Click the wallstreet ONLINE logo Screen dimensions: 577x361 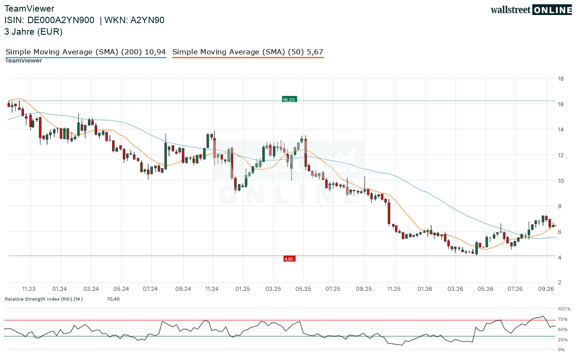coord(531,10)
